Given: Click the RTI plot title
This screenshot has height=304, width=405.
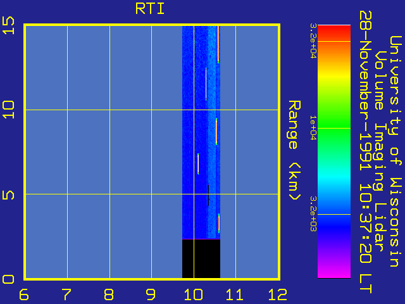Looking at the screenshot, I should [x=150, y=9].
